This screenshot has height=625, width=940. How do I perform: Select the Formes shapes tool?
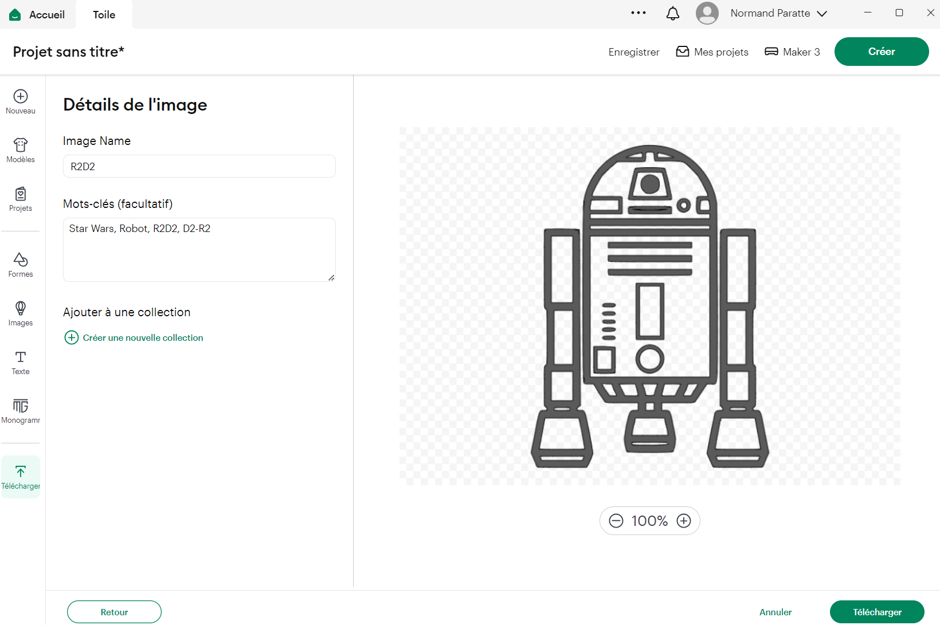(x=21, y=260)
